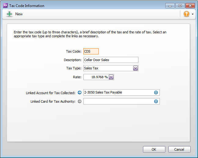This screenshot has height=158, width=198.
Task: Maximize the Tax Code Information window
Action: 180,6
